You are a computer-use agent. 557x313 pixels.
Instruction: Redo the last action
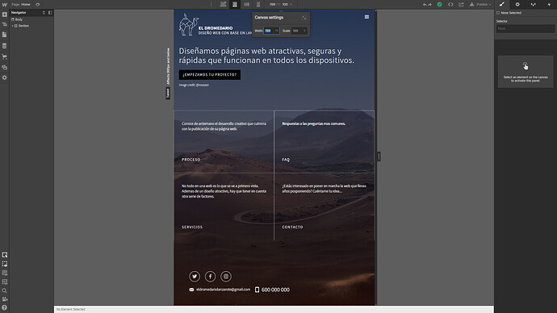pos(429,5)
